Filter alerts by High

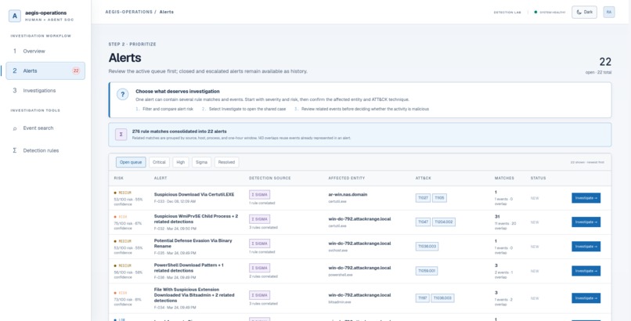181,162
